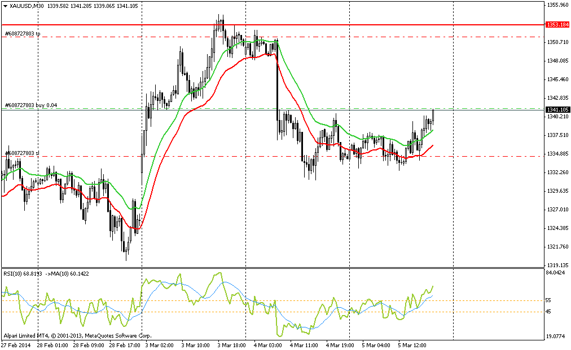Select the 1334.885 price scale value
Screen dimensions: 571x350
tap(557, 153)
